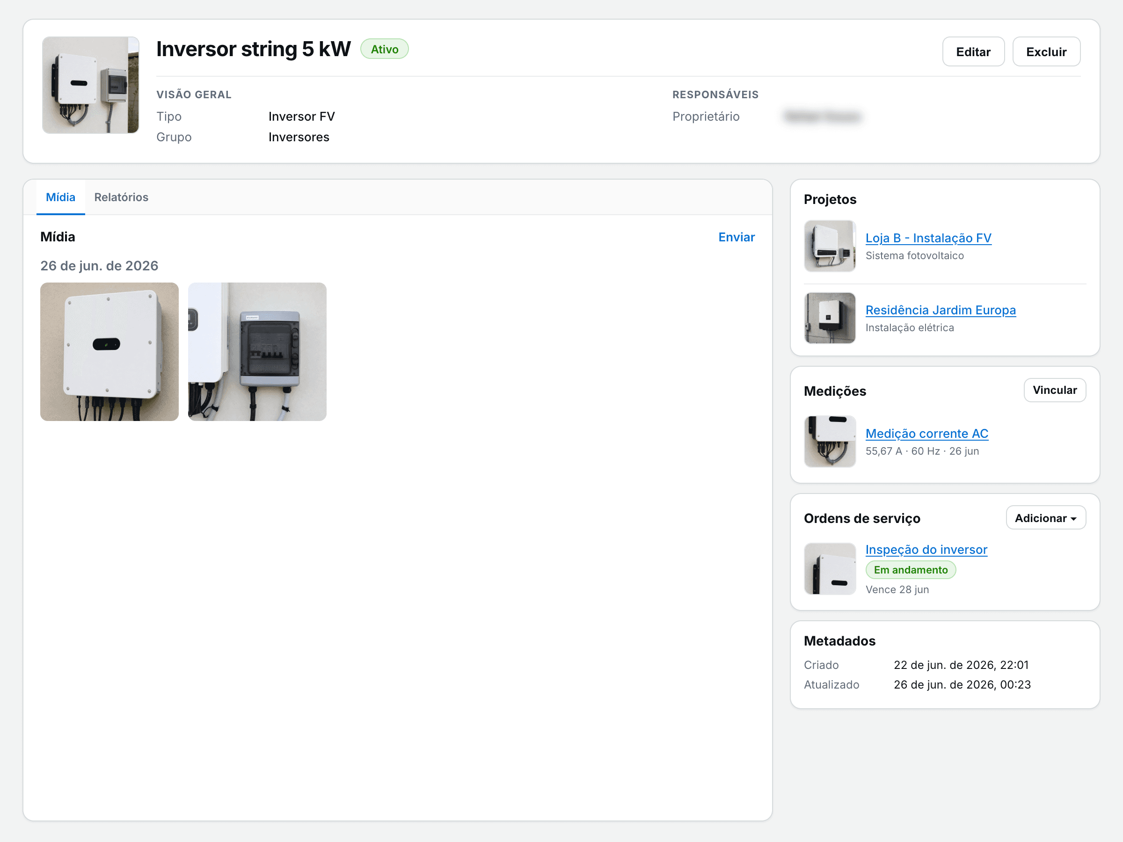Click the Ativo status badge
The image size is (1123, 842).
384,49
